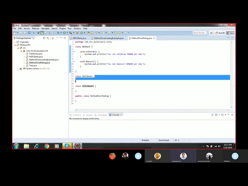
Task: Click the editor vertical scrollbar
Action: [x=232, y=75]
